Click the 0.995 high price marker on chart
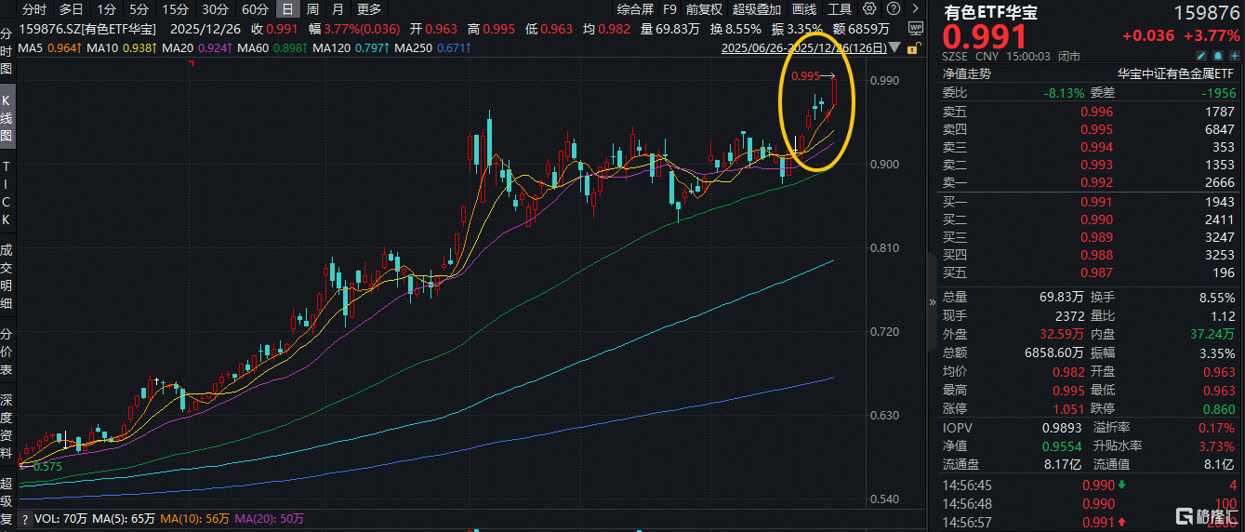The height and width of the screenshot is (532, 1245). coord(806,76)
